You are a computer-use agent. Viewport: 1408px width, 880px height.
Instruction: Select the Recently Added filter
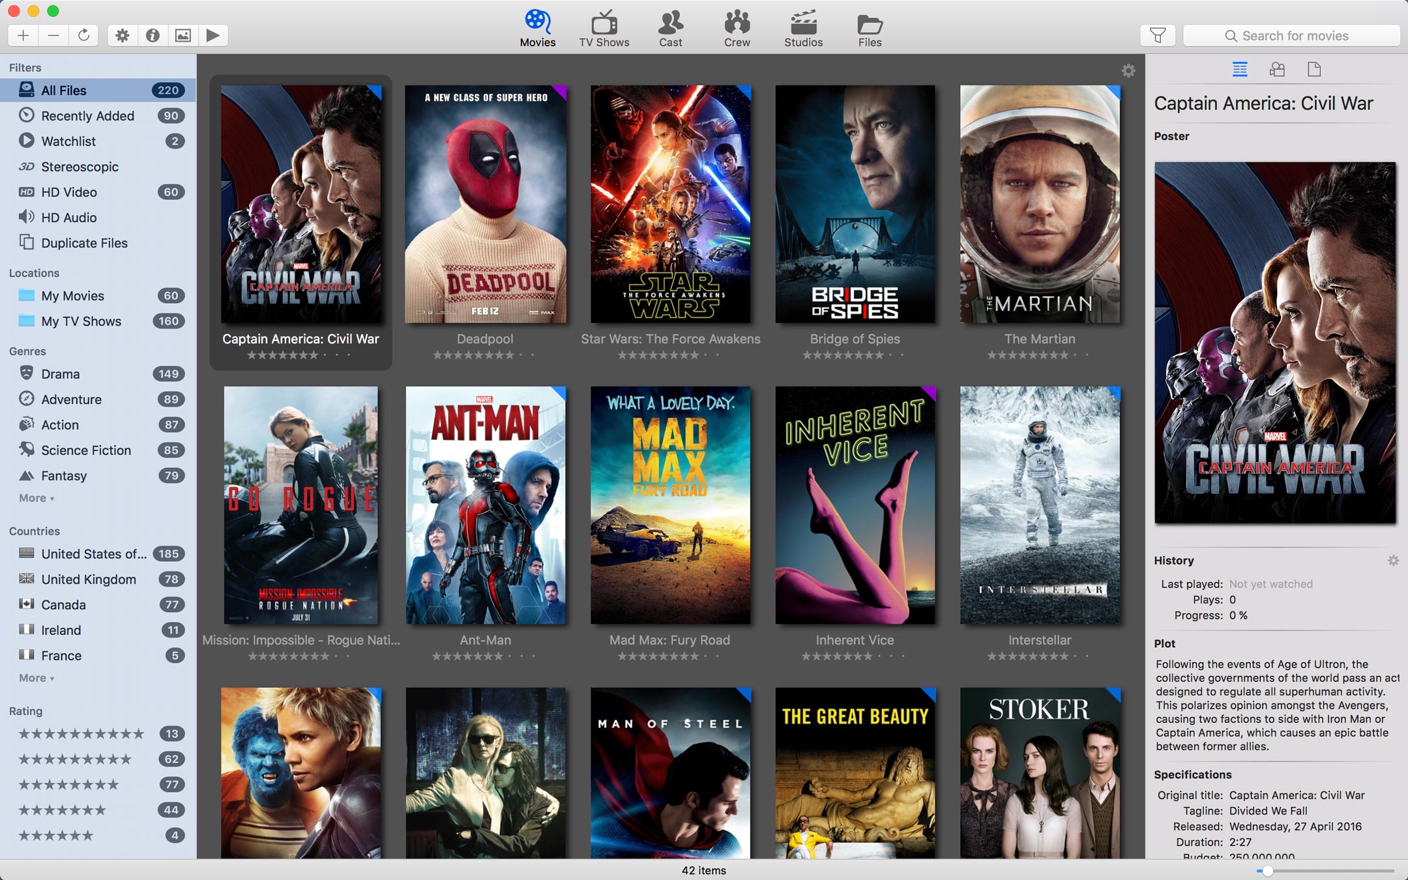click(x=98, y=115)
